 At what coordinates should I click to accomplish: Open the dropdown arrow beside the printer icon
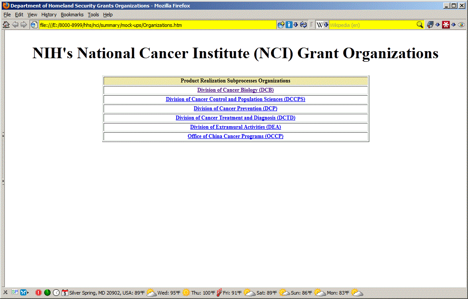pos(438,25)
